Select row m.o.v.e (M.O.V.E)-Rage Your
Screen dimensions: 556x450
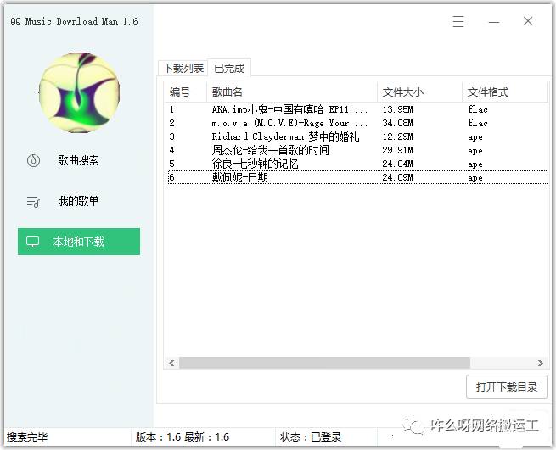(x=357, y=123)
